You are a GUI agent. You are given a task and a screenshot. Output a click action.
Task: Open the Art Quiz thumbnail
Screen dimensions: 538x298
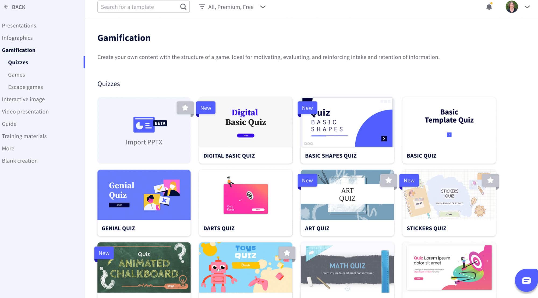tap(347, 195)
